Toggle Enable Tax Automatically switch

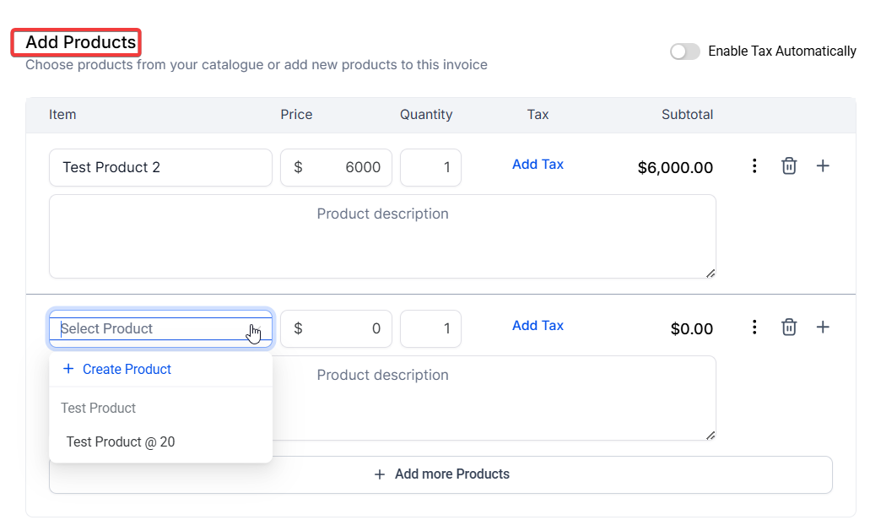click(x=684, y=51)
